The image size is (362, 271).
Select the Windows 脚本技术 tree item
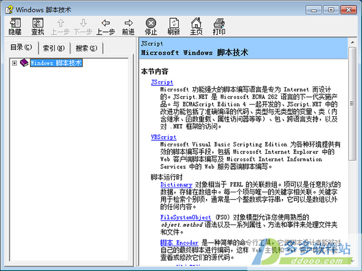click(x=56, y=63)
